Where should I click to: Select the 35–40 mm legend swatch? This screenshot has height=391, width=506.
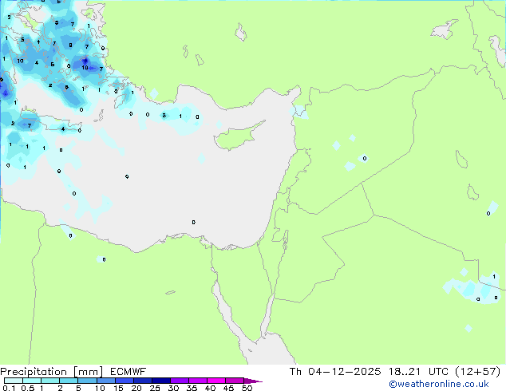pos(197,381)
